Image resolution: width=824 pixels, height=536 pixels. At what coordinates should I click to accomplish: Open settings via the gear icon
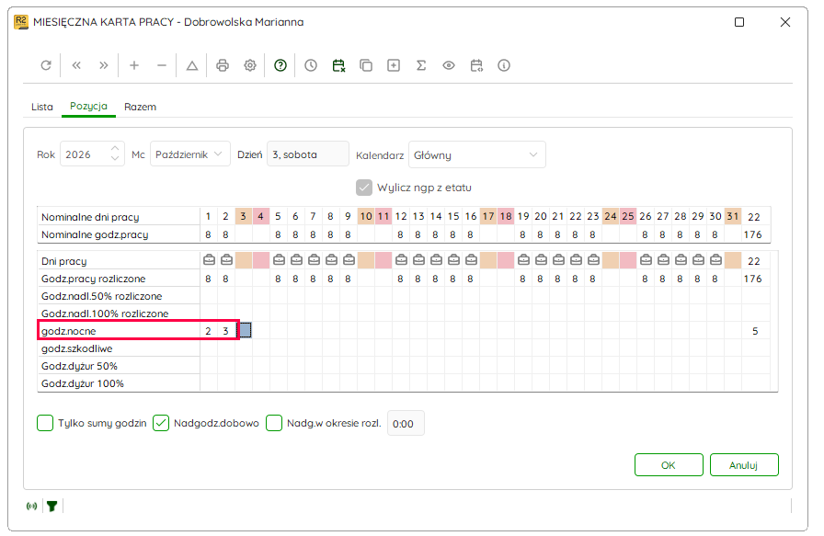point(249,65)
